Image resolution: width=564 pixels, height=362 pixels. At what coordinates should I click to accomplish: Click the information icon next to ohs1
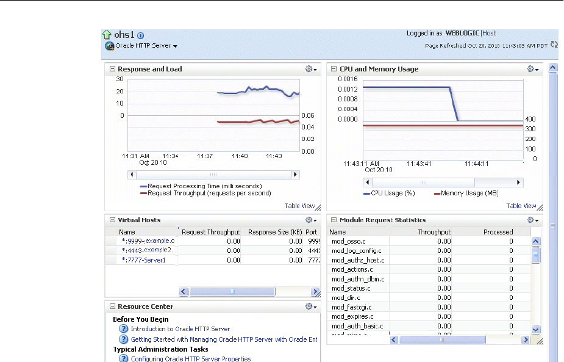point(140,36)
